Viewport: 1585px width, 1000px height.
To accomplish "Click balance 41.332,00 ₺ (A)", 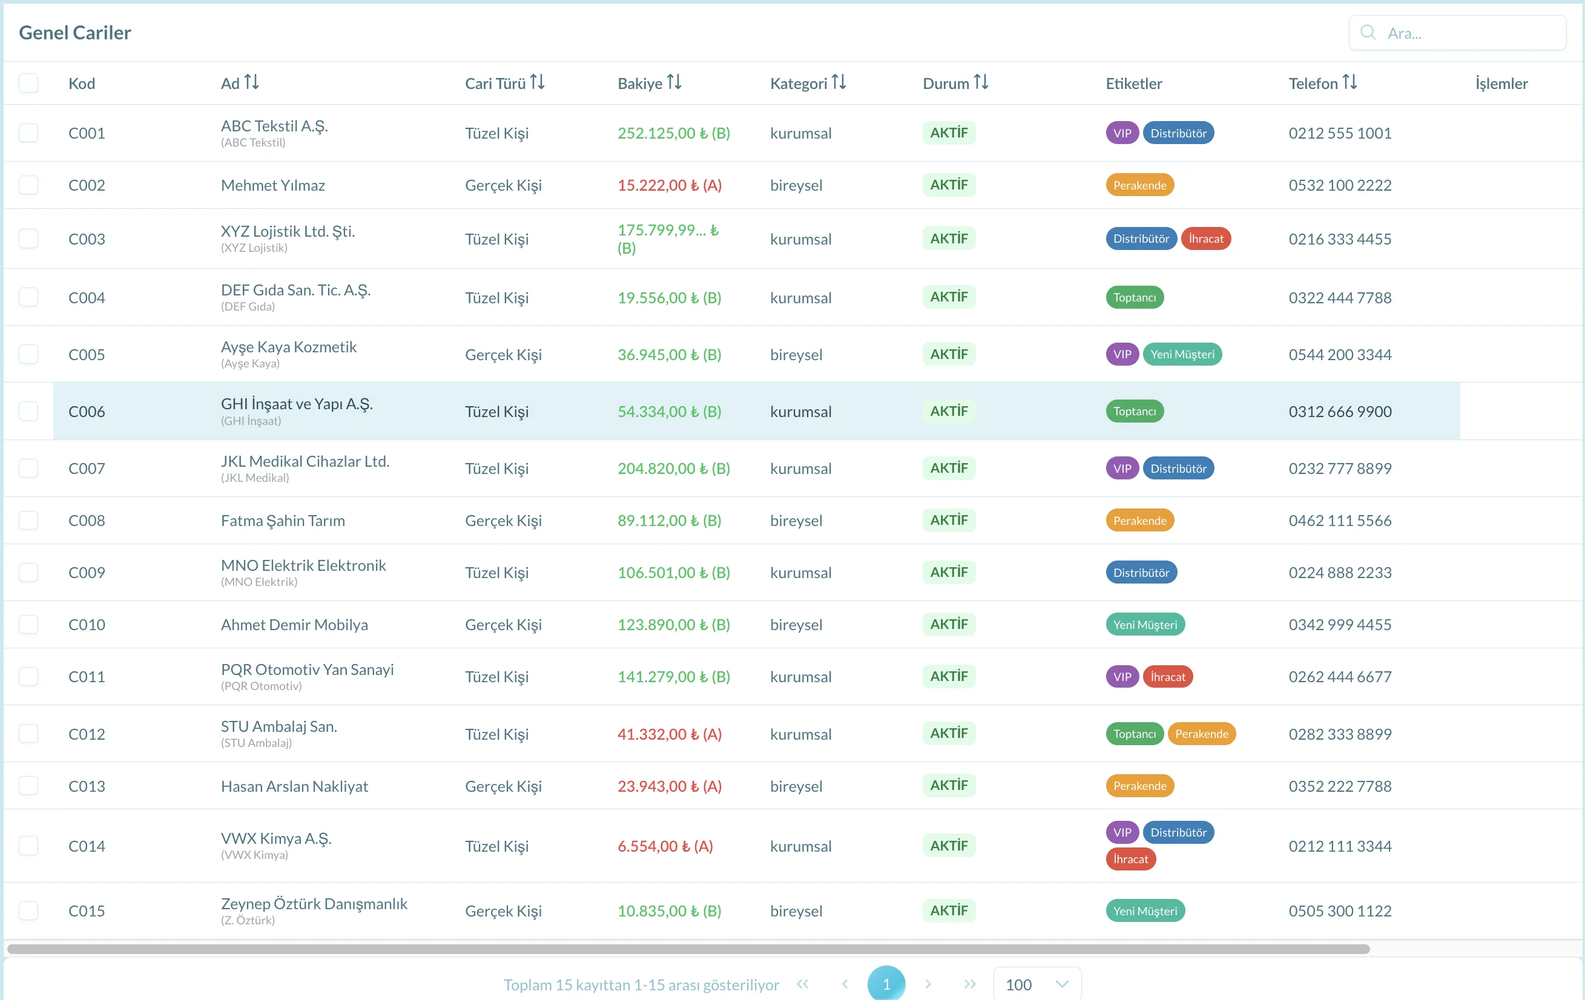I will coord(670,734).
